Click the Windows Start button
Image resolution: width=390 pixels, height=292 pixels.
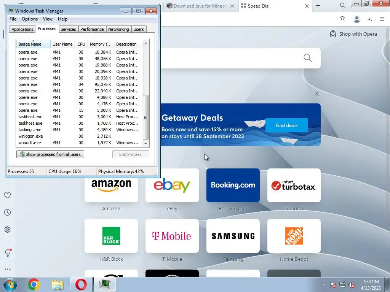point(10,284)
